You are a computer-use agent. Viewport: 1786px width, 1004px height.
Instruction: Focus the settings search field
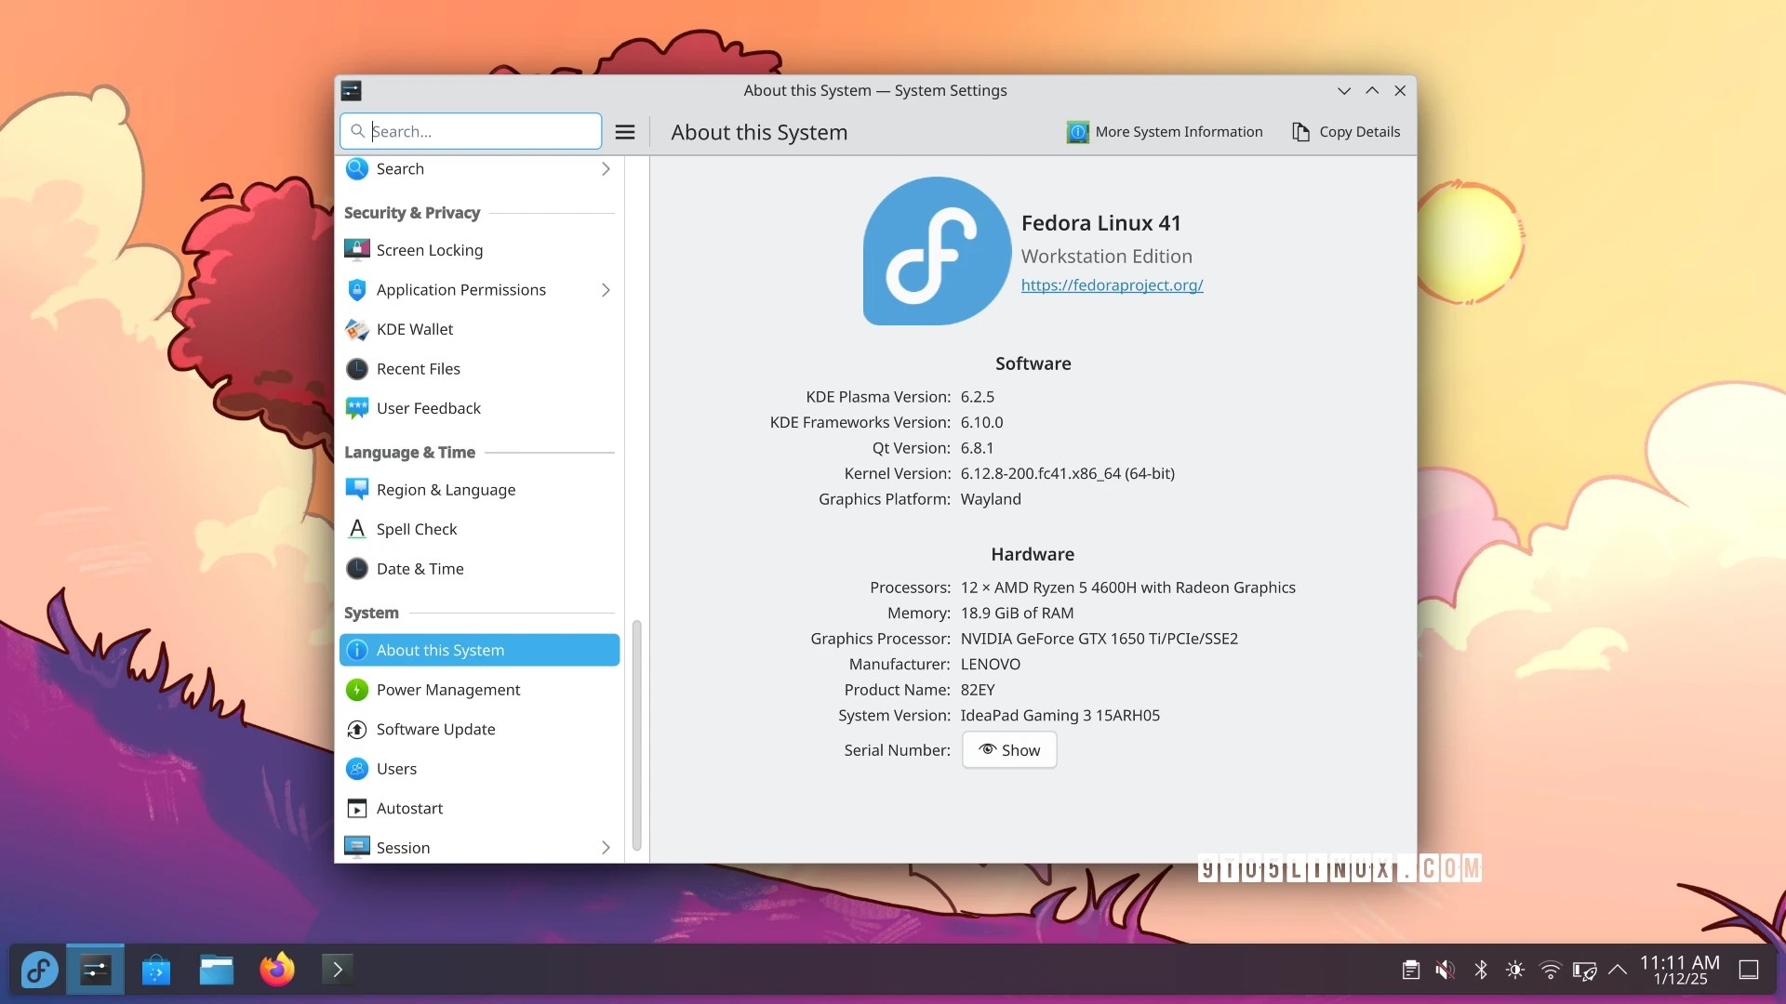coord(479,131)
